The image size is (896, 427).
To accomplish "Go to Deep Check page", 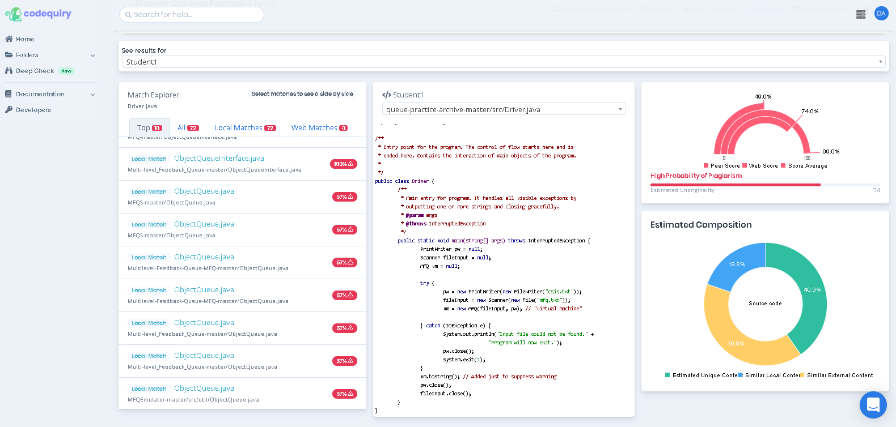I will (x=35, y=71).
